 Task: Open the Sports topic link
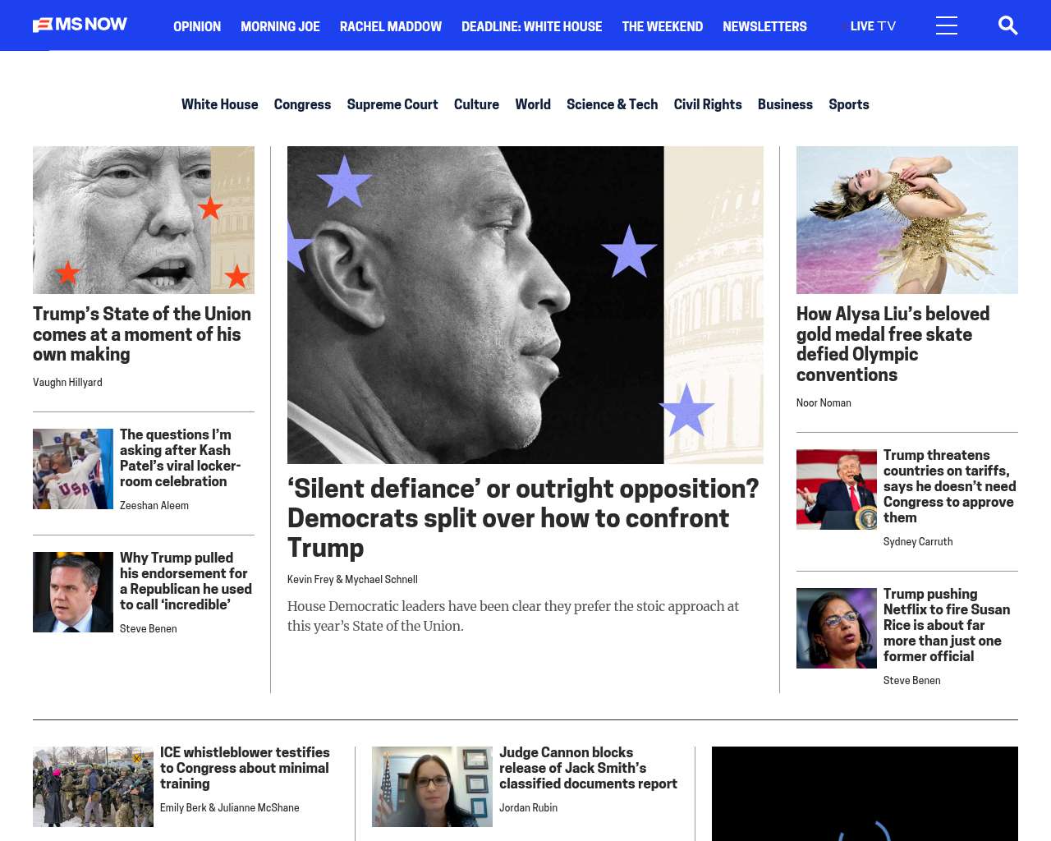(848, 104)
